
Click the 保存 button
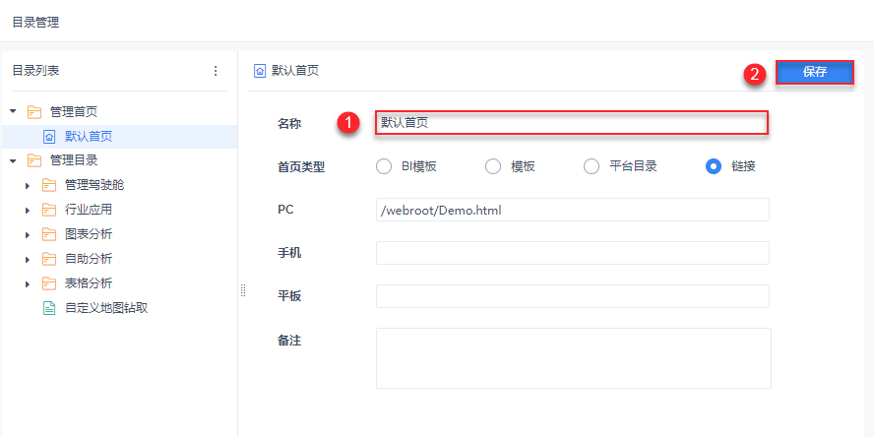(x=814, y=72)
